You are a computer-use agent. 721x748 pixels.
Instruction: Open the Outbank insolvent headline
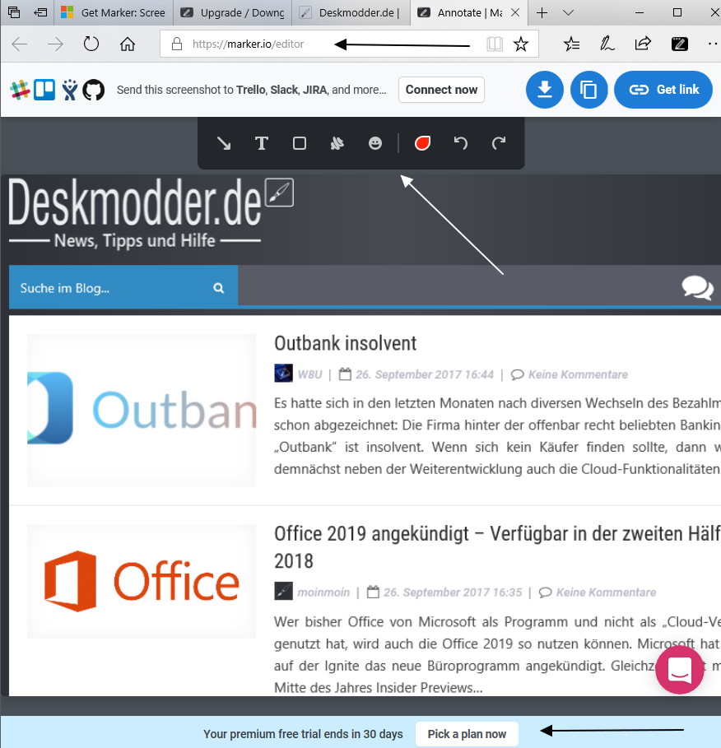345,343
